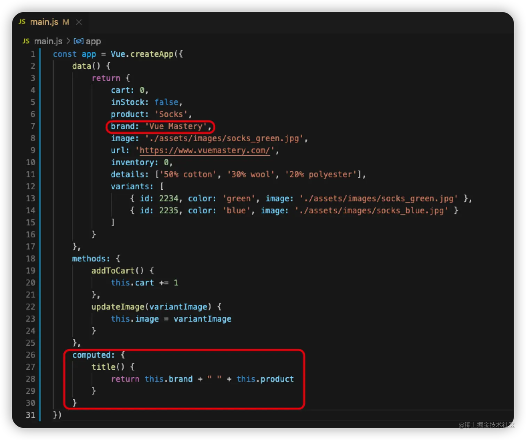Click 'createApp' on line 1
526x440 pixels.
(152, 54)
